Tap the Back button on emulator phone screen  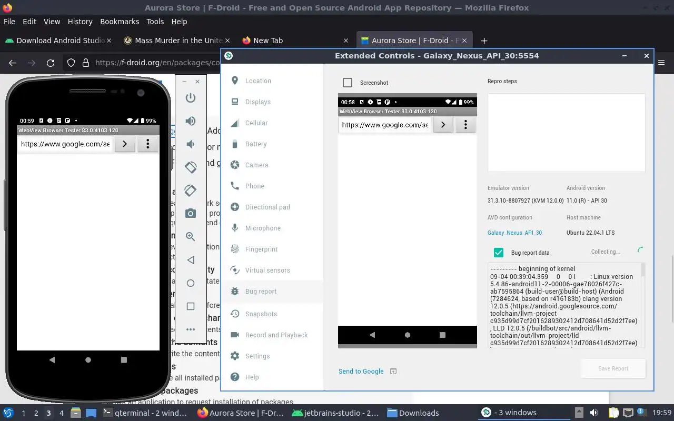pos(52,360)
